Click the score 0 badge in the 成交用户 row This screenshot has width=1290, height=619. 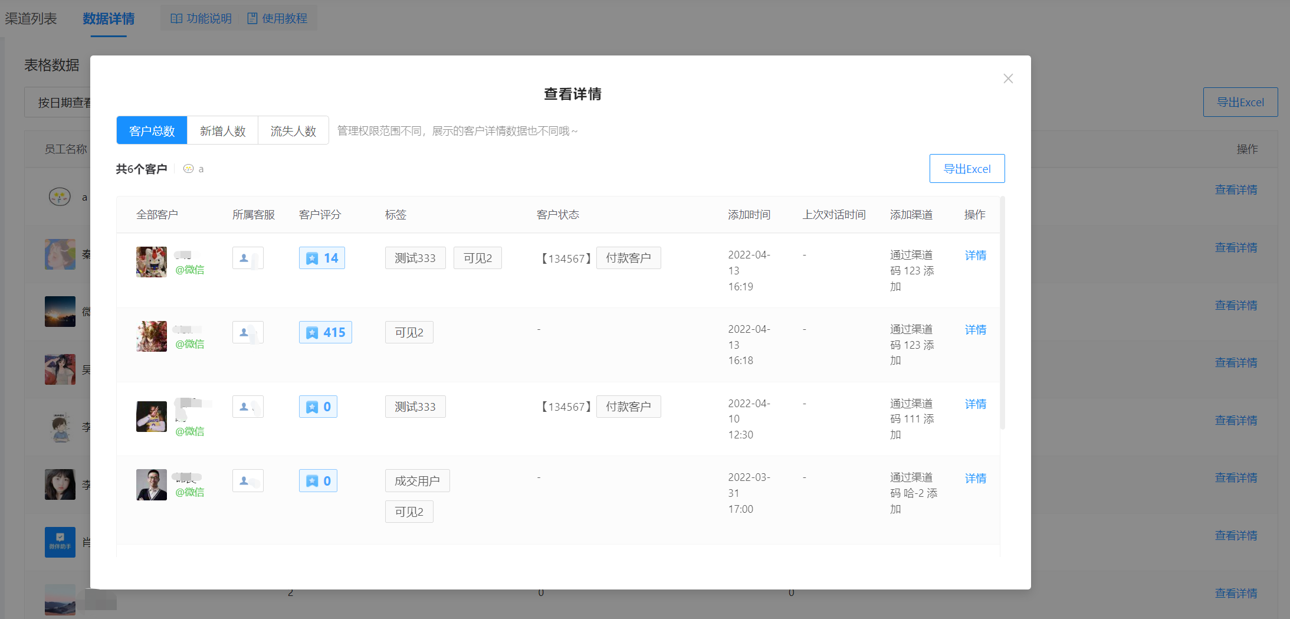pyautogui.click(x=318, y=481)
